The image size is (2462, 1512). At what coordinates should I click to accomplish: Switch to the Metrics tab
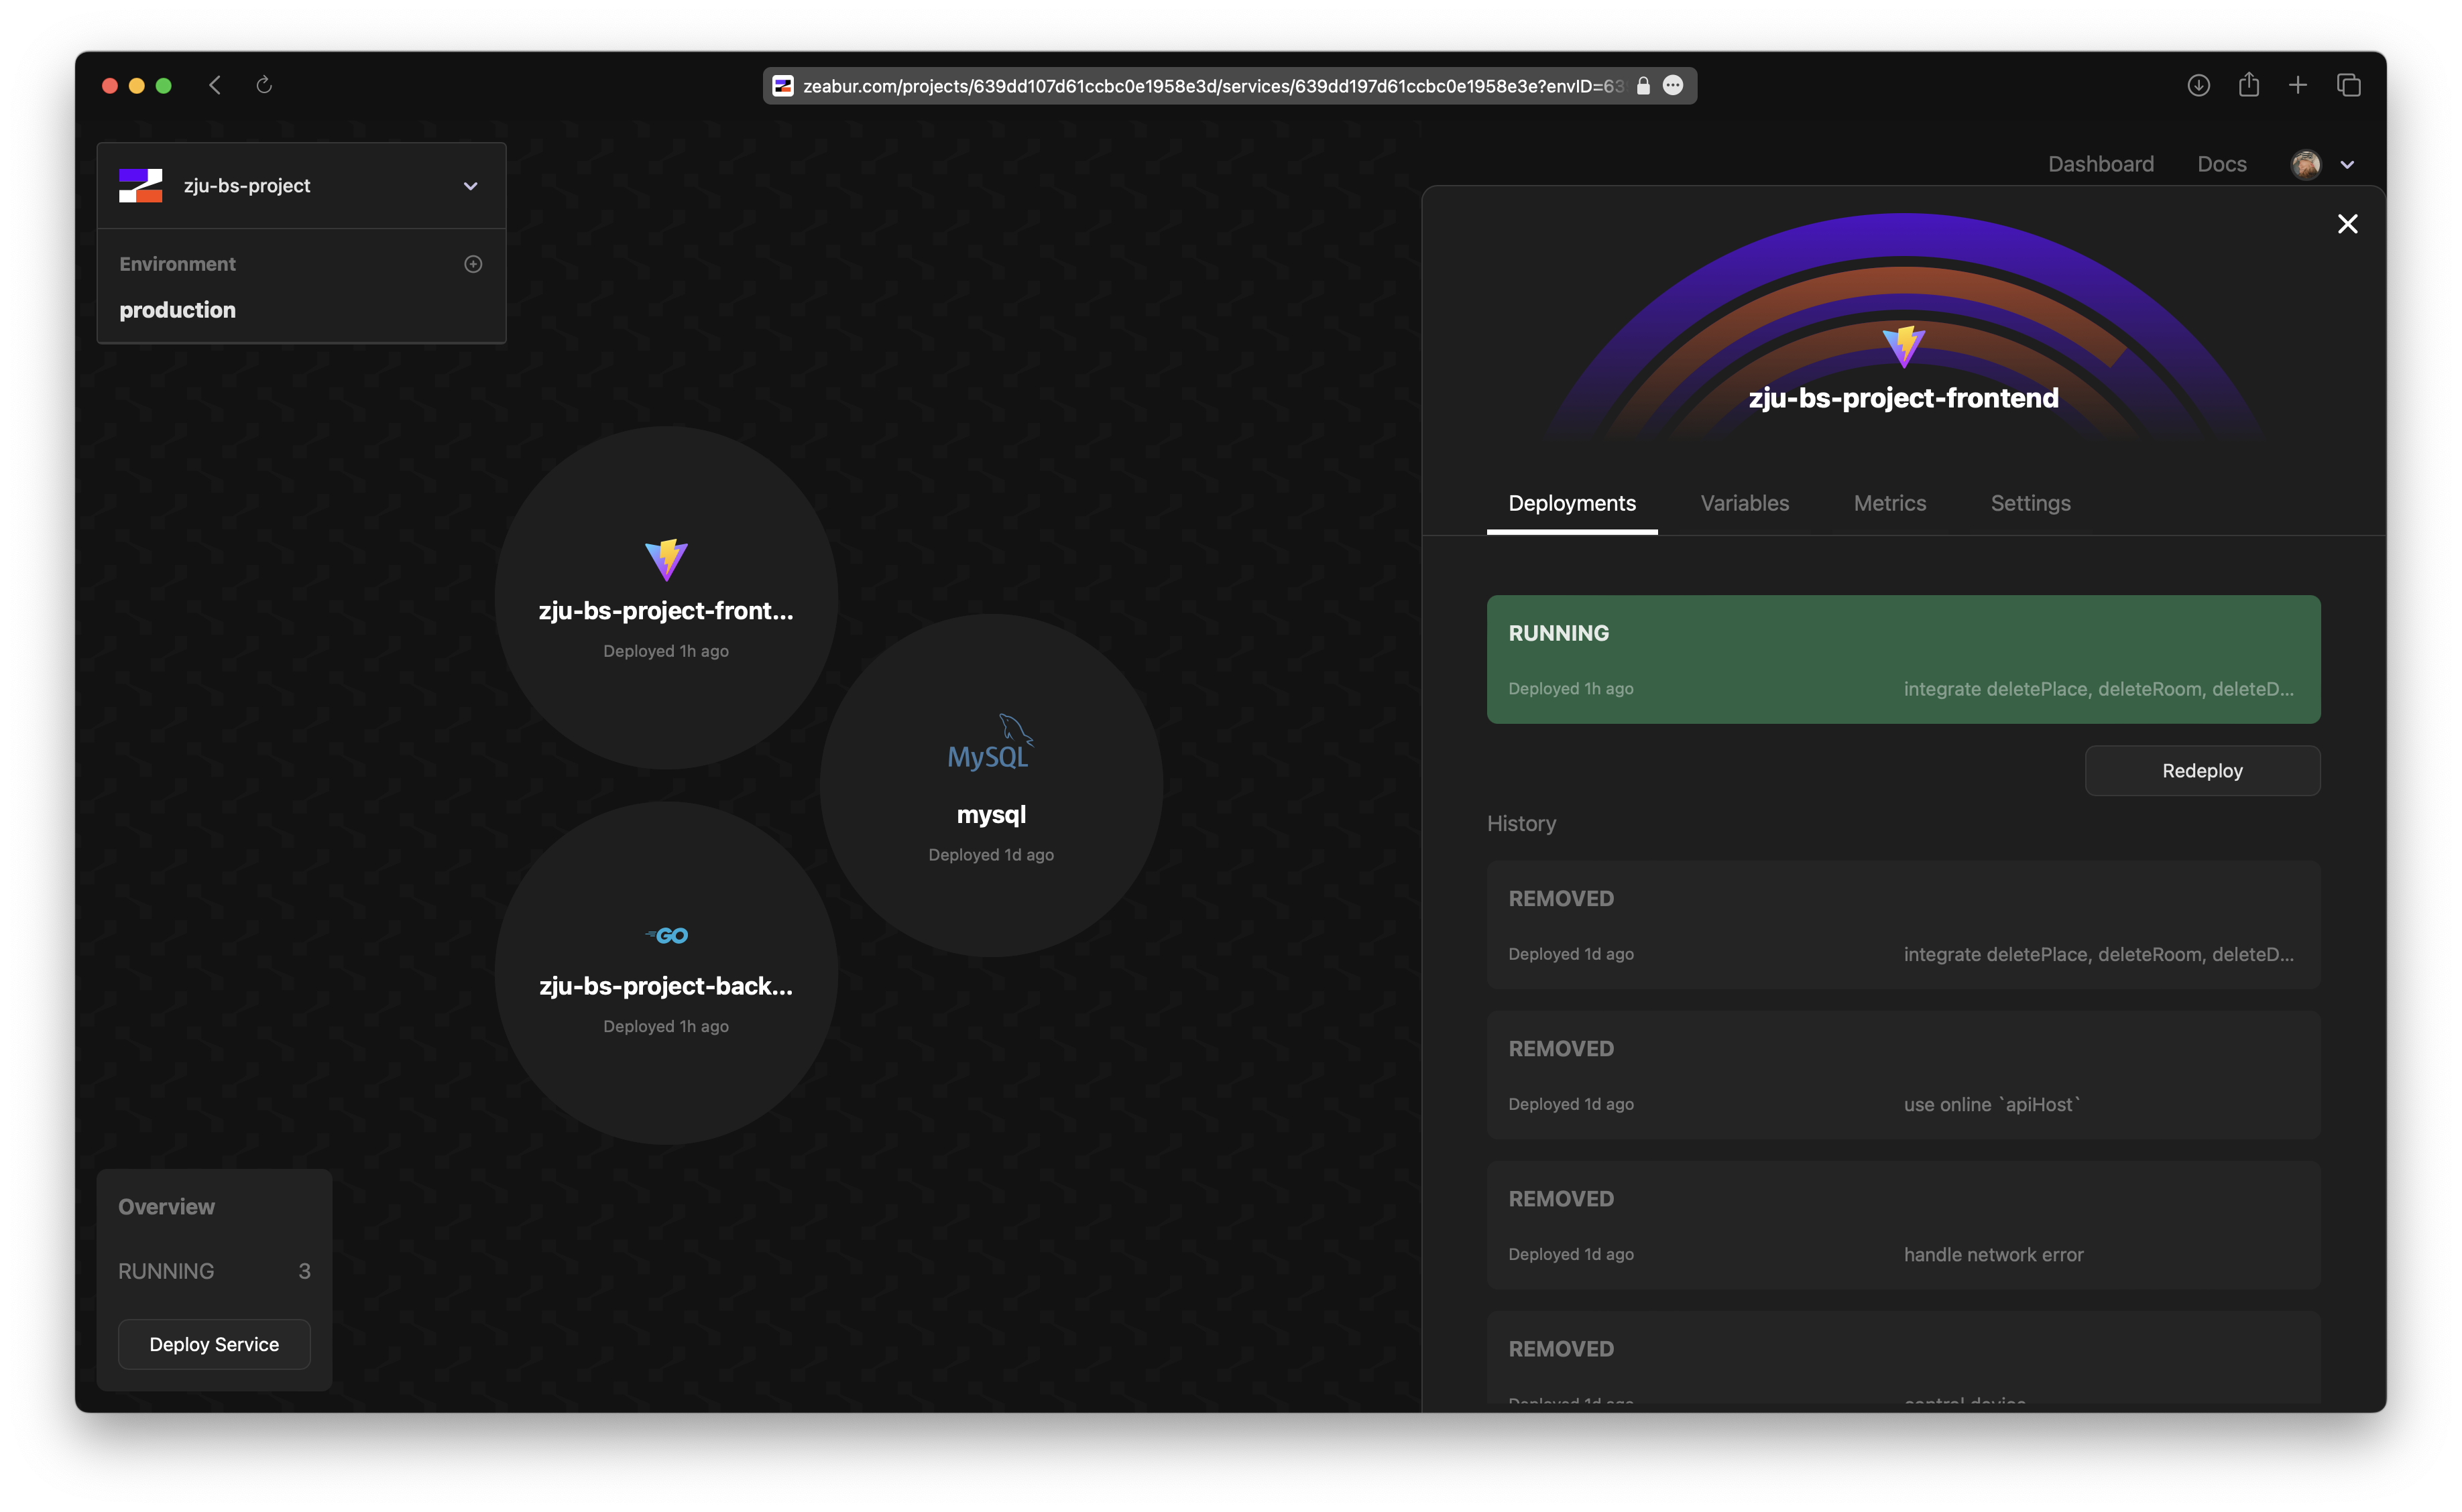pos(1889,503)
